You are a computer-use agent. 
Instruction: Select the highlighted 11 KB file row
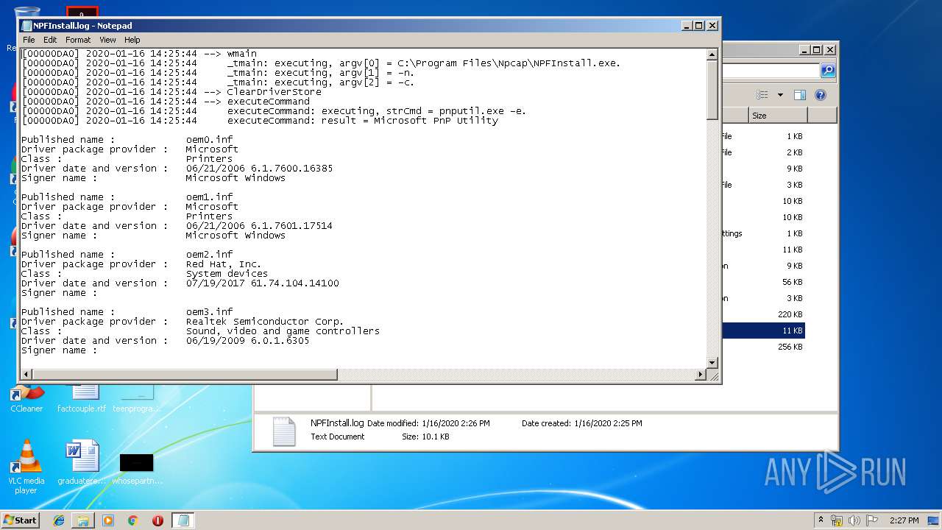tap(763, 331)
